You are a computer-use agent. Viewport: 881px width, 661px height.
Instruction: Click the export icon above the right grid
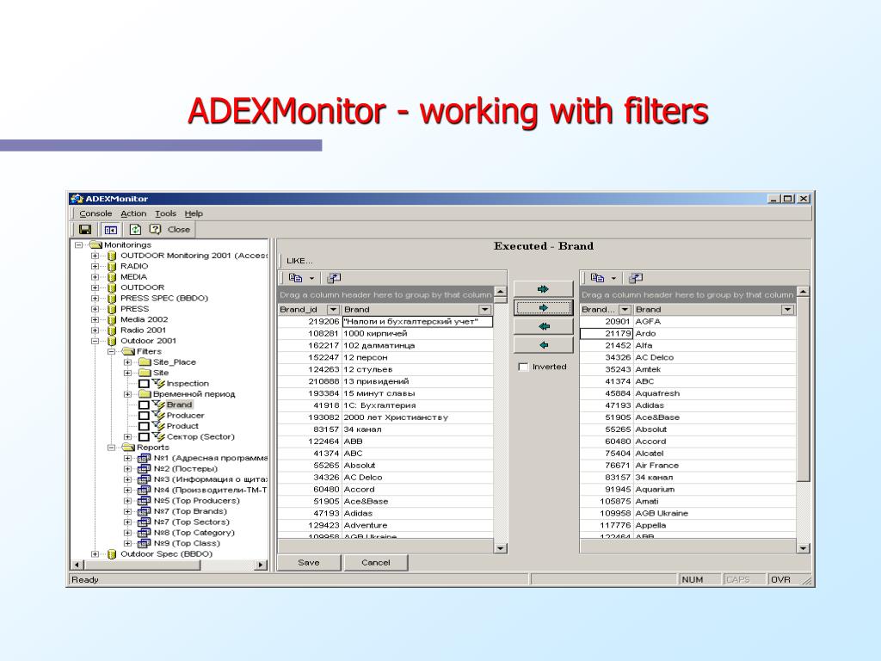pyautogui.click(x=636, y=278)
